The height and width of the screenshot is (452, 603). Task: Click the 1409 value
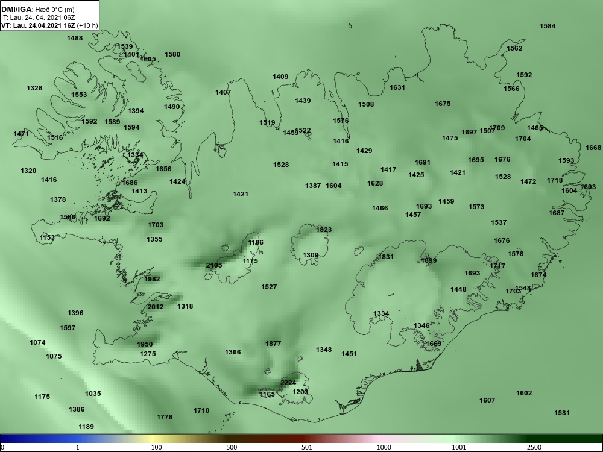281,77
